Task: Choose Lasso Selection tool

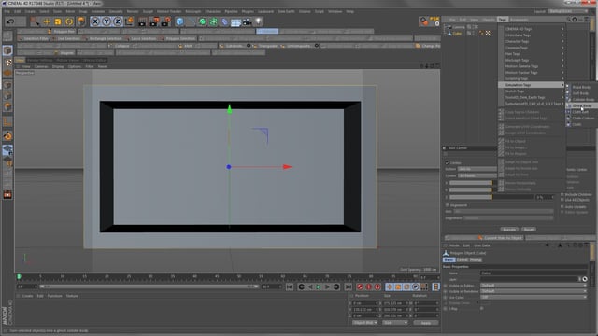Action: pos(141,38)
